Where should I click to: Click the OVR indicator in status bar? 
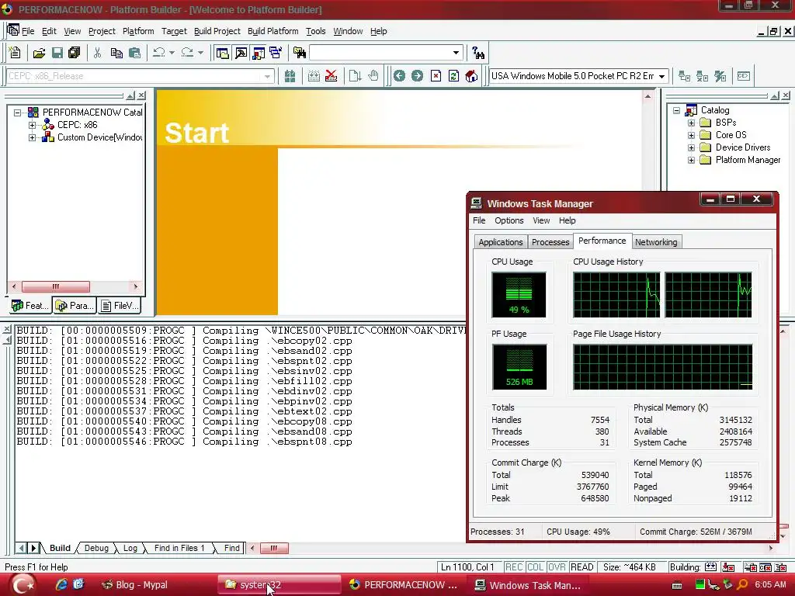[x=557, y=567]
